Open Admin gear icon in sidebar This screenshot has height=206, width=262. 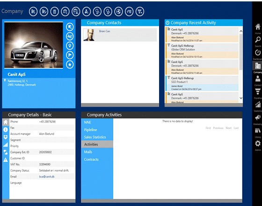click(x=258, y=143)
